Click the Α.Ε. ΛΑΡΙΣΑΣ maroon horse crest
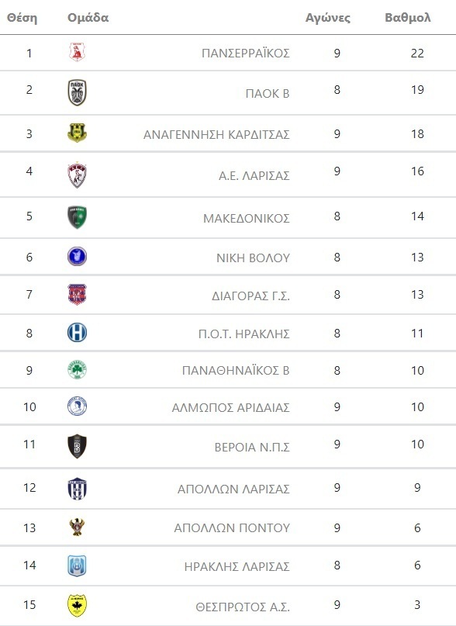 pyautogui.click(x=77, y=175)
